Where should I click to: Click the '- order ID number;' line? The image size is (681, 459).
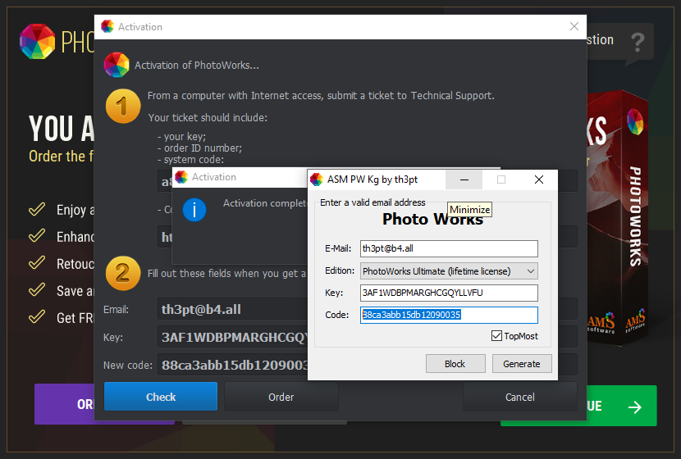tap(199, 148)
